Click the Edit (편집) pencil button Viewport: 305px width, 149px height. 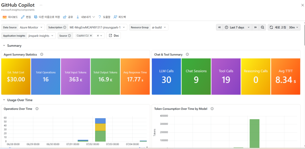(x=26, y=17)
